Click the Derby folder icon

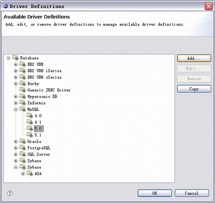pyautogui.click(x=23, y=83)
